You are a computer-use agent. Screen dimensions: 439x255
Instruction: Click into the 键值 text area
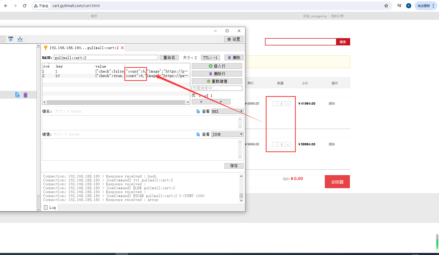(140, 149)
